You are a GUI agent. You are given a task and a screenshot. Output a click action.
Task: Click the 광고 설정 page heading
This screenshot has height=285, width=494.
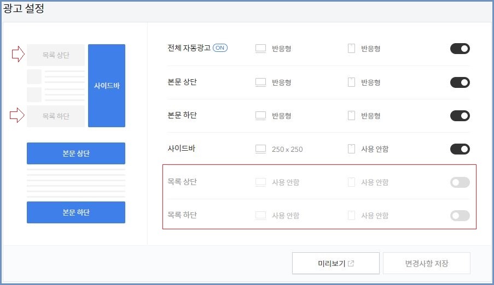(x=24, y=9)
